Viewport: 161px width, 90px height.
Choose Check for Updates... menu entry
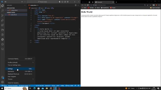coord(20,83)
